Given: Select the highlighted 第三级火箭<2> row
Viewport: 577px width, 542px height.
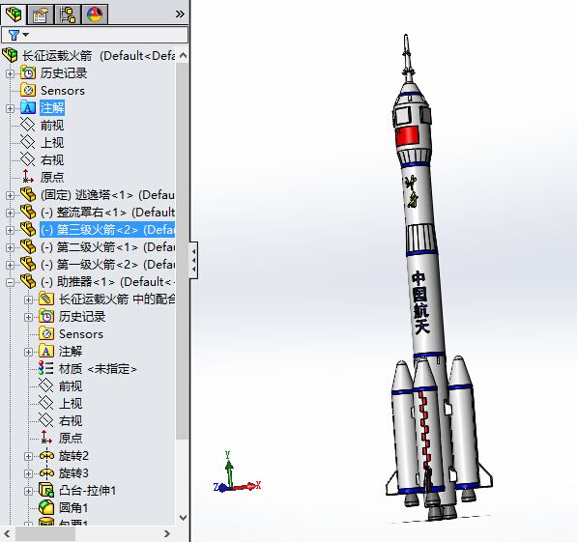Looking at the screenshot, I should (x=107, y=230).
